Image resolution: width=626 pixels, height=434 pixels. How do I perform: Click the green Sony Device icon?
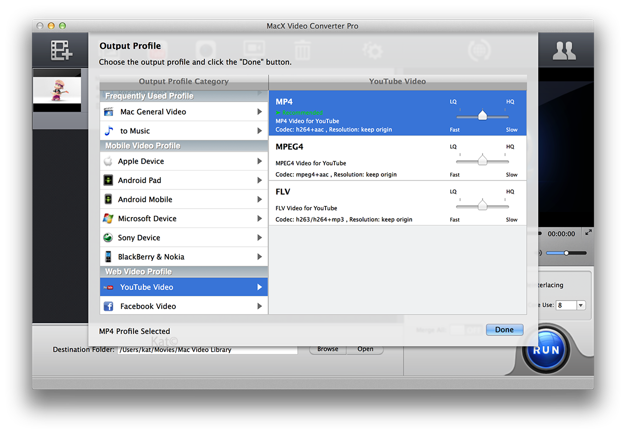click(108, 238)
